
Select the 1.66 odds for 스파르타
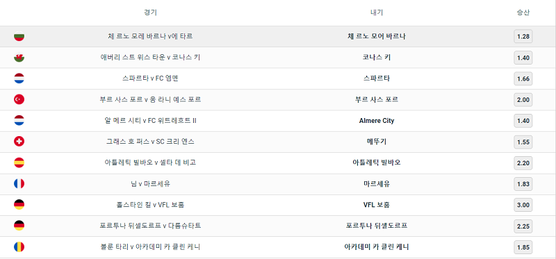523,78
